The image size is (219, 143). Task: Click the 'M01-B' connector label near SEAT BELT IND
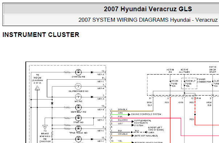point(101,110)
